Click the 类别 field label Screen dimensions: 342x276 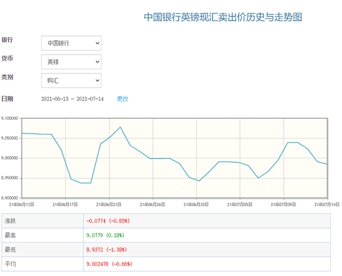click(7, 77)
